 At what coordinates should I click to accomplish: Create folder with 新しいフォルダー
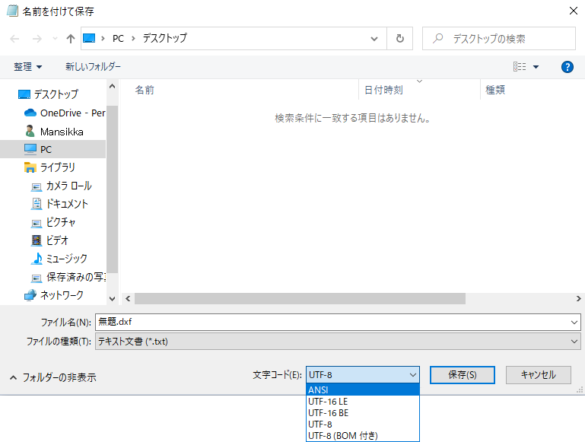[x=93, y=67]
